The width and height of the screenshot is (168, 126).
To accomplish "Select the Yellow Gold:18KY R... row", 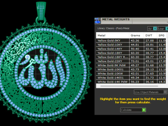I will pyautogui.click(x=131, y=57).
